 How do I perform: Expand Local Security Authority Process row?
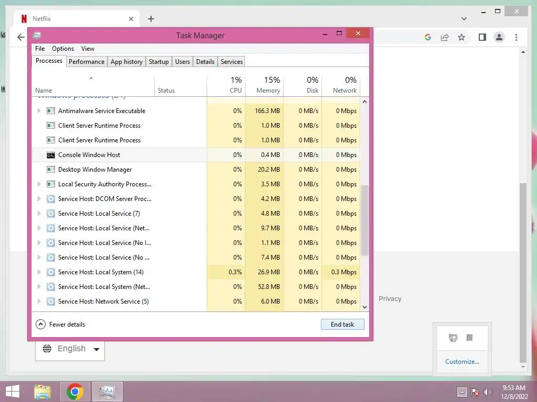pyautogui.click(x=39, y=184)
